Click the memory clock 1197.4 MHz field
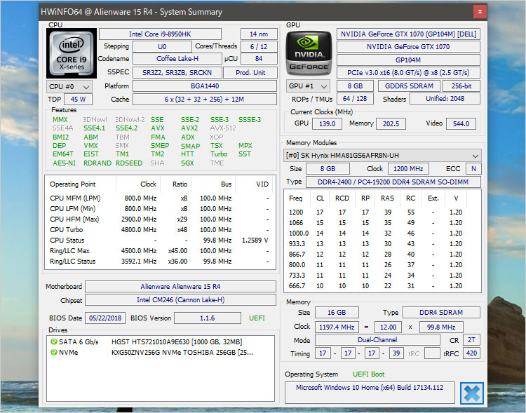Screen dimensions: 526x413 pyautogui.click(x=337, y=327)
